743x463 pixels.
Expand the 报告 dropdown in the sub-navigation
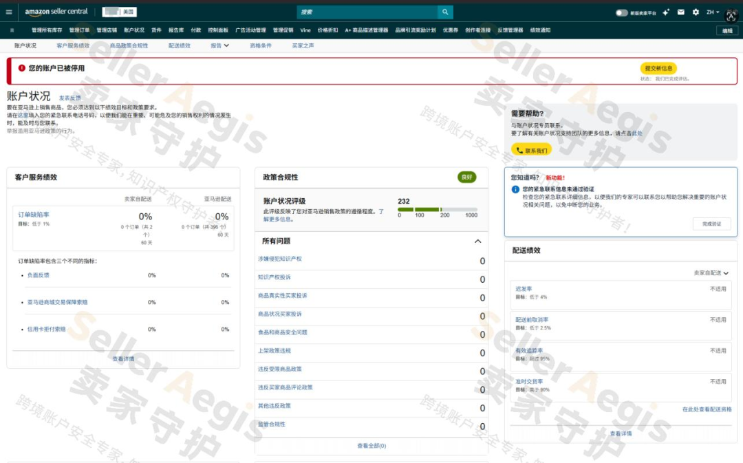click(220, 45)
